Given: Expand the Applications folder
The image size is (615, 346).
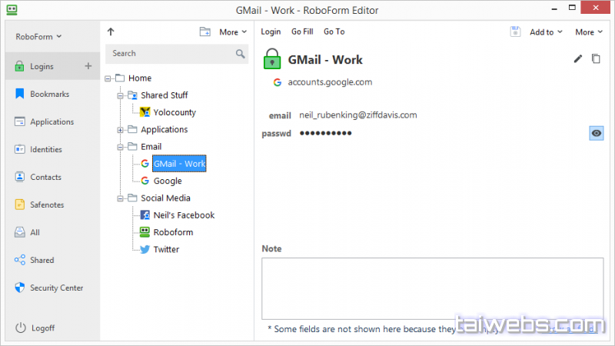Looking at the screenshot, I should 120,130.
